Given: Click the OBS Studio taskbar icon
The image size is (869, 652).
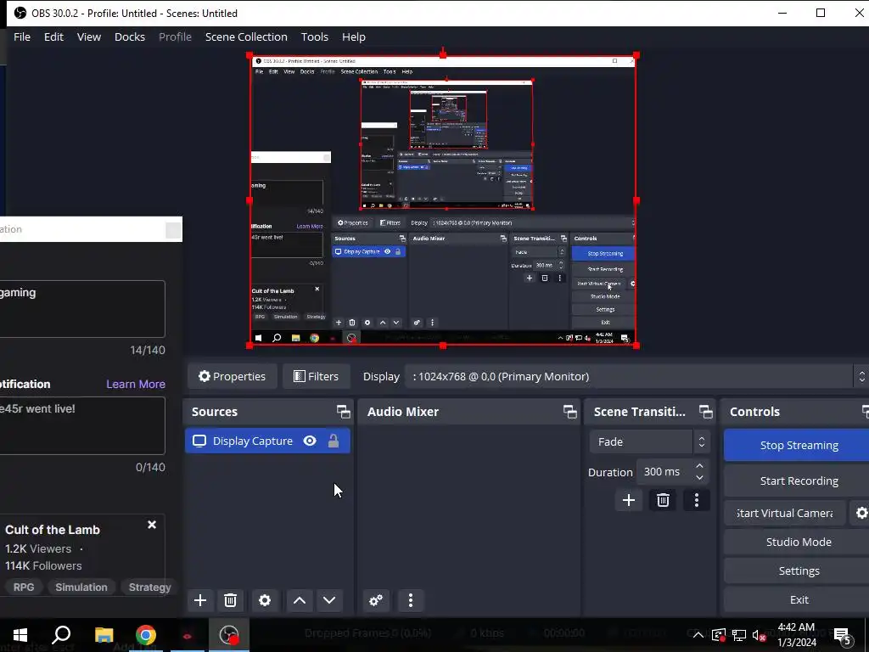Looking at the screenshot, I should [x=229, y=635].
